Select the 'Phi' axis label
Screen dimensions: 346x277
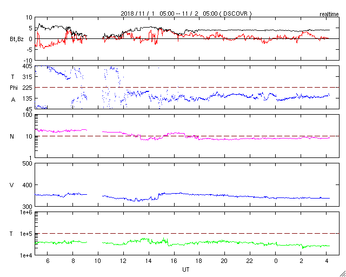click(x=14, y=88)
